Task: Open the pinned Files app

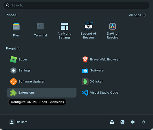Action: click(x=16, y=30)
